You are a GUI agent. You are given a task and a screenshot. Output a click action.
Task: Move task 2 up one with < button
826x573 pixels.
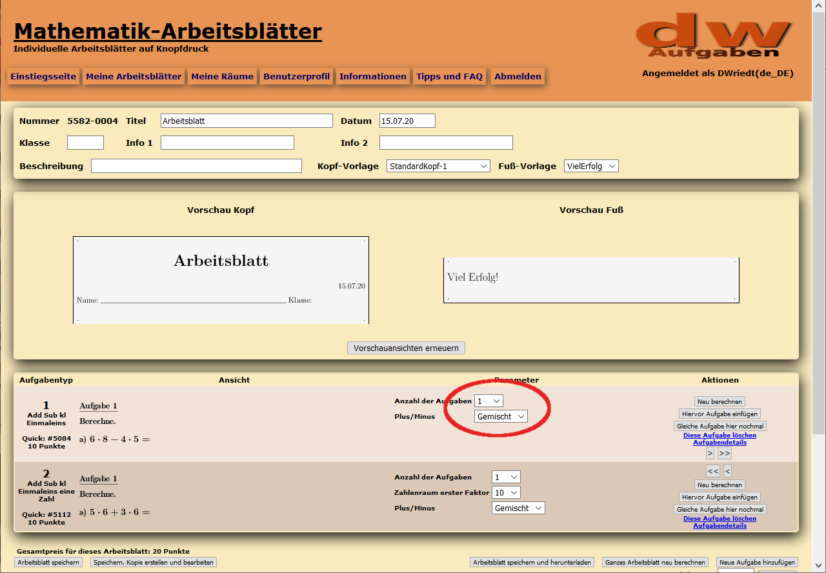[x=727, y=470]
